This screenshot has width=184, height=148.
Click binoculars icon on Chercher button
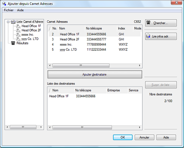[x=148, y=23]
